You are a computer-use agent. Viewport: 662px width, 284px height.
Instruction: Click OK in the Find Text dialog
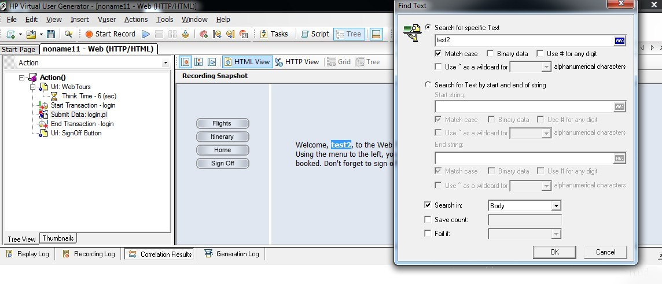click(554, 252)
